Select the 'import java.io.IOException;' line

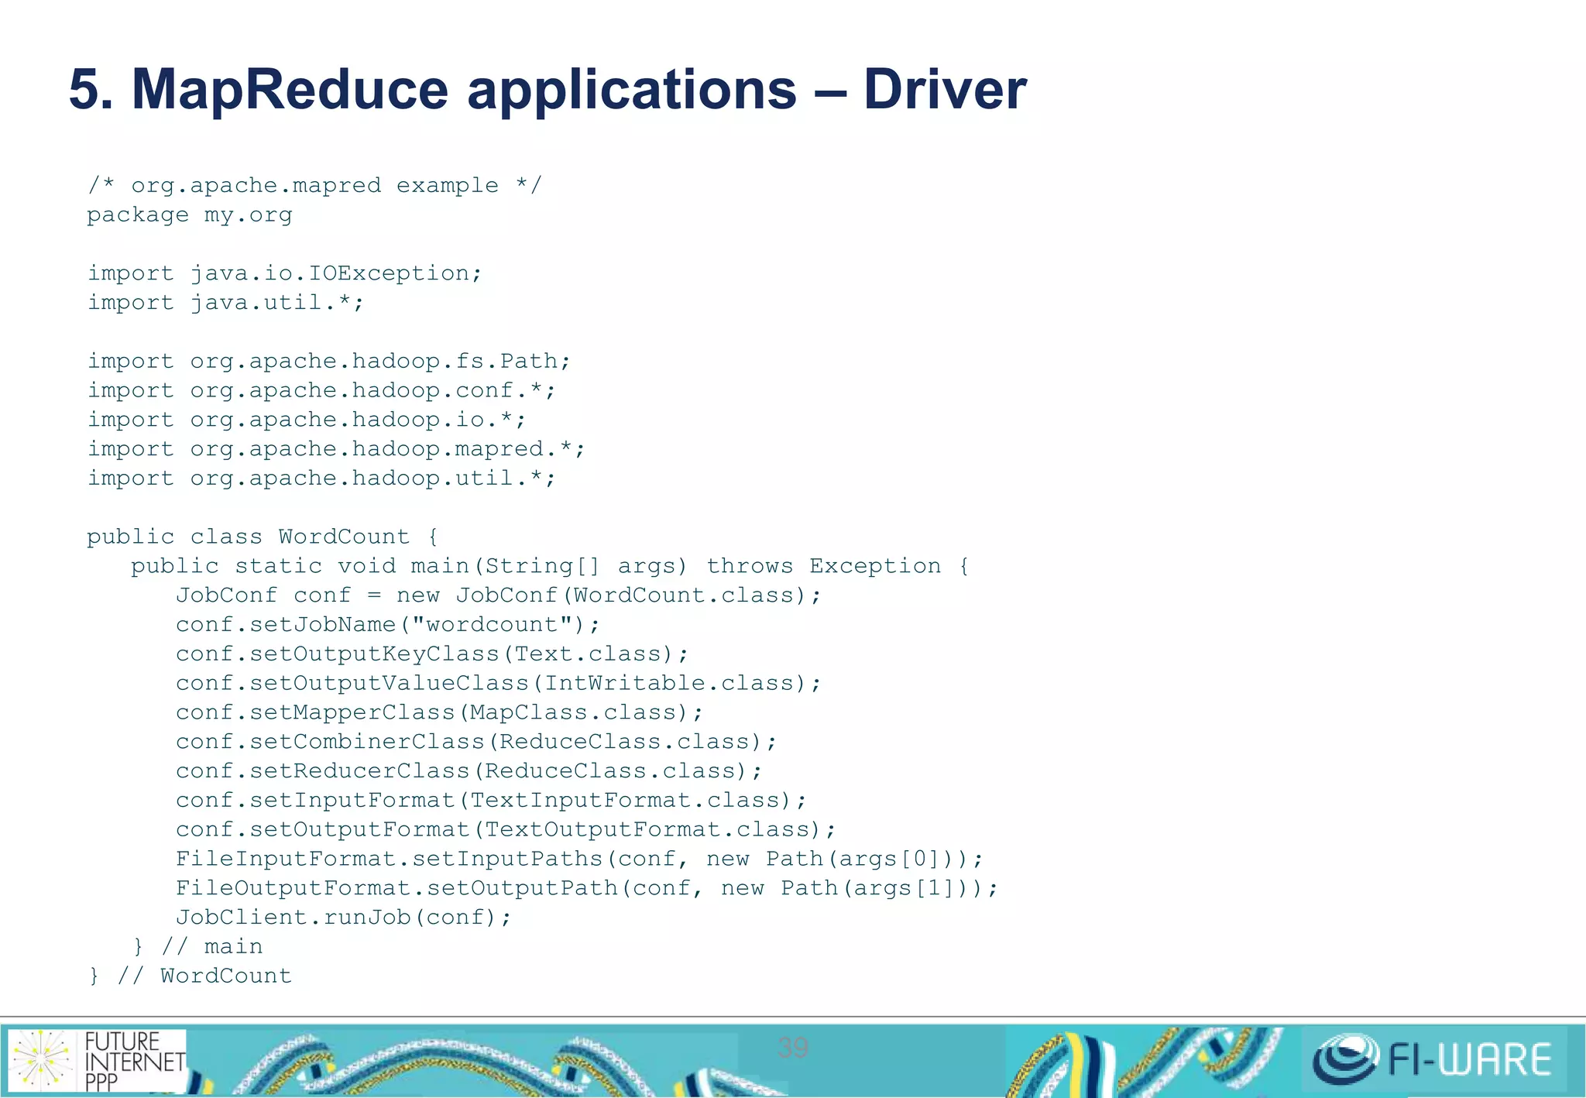[x=284, y=273]
